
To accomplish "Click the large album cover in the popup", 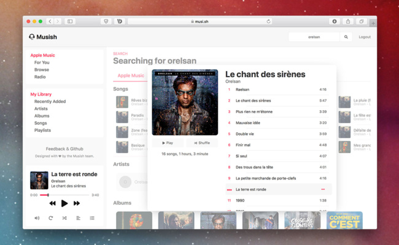I will point(185,102).
